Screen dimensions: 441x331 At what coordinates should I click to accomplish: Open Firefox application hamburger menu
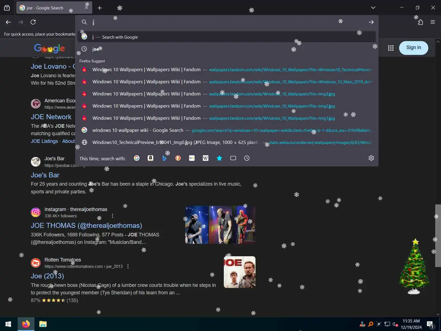pos(433,22)
